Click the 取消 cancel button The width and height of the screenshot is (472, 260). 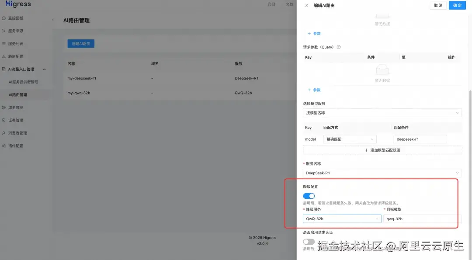(438, 5)
